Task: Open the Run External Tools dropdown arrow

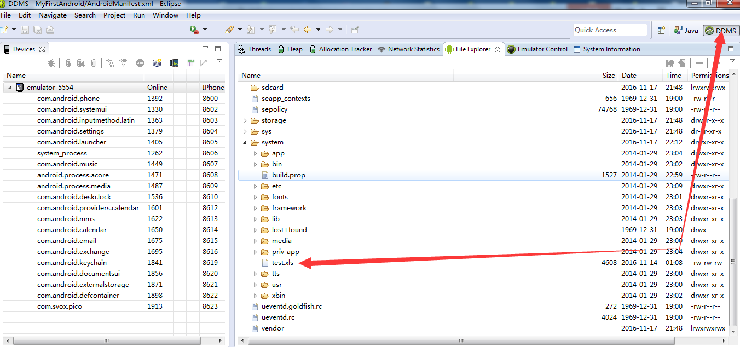Action: coord(205,30)
